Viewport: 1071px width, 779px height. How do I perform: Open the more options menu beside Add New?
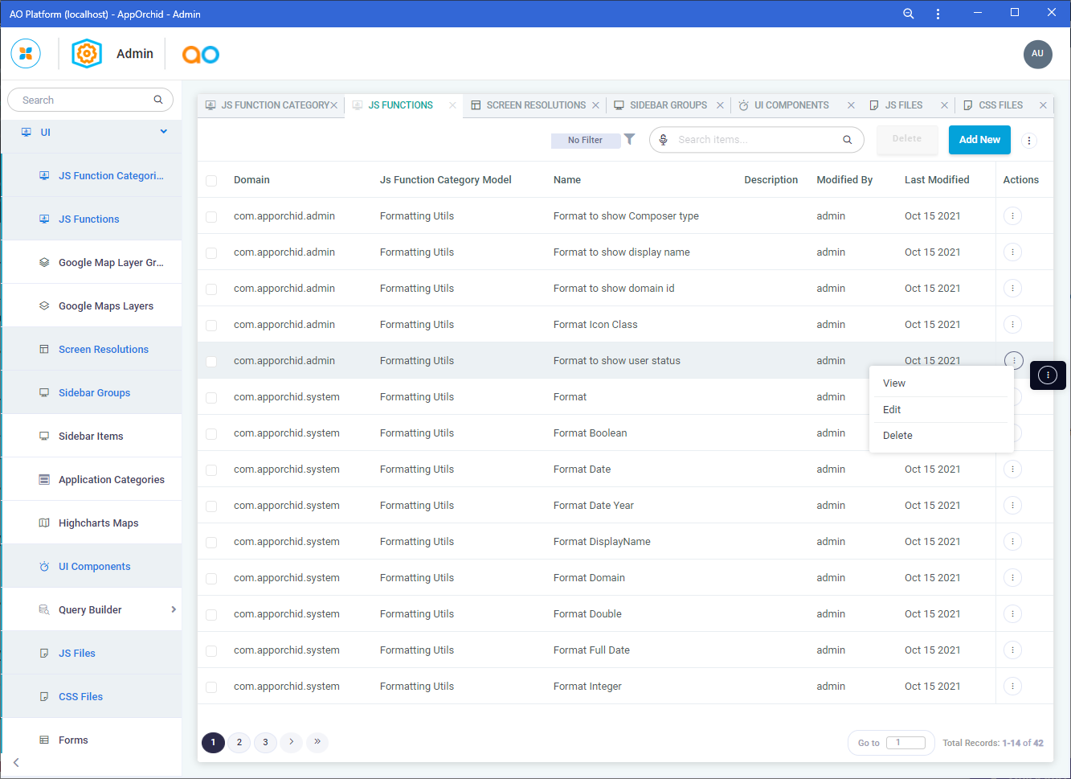pos(1028,141)
